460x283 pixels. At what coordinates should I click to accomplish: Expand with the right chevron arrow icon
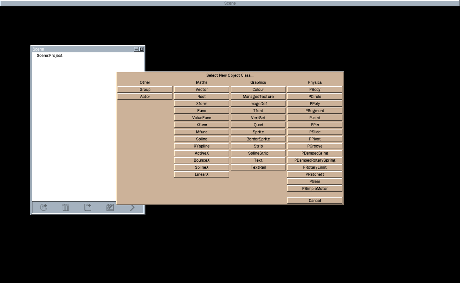pyautogui.click(x=132, y=207)
